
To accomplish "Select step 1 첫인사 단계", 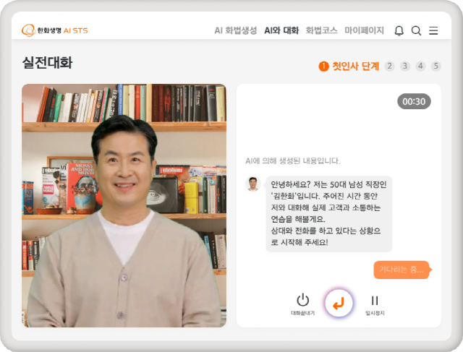I will [349, 66].
